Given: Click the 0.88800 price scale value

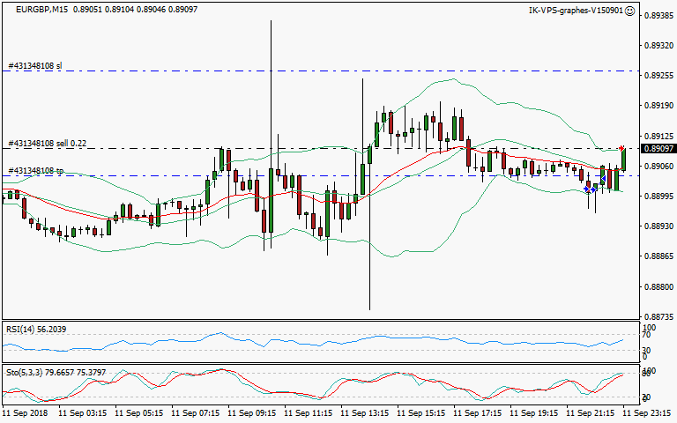Looking at the screenshot, I should pyautogui.click(x=658, y=287).
